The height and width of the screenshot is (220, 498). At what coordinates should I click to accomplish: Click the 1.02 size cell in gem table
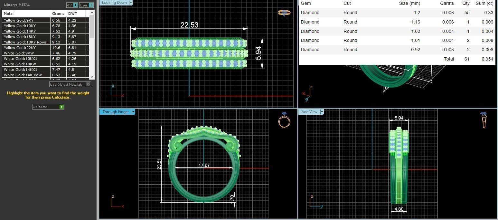pyautogui.click(x=415, y=31)
